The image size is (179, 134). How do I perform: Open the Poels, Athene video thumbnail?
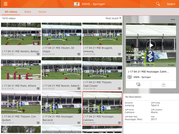pyautogui.click(x=21, y=68)
